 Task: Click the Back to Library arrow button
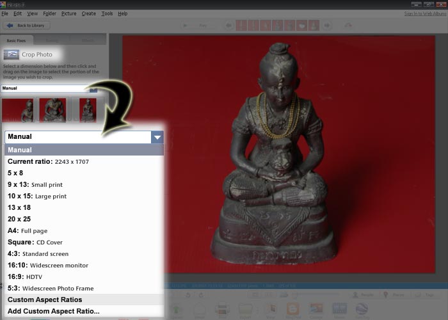27,26
